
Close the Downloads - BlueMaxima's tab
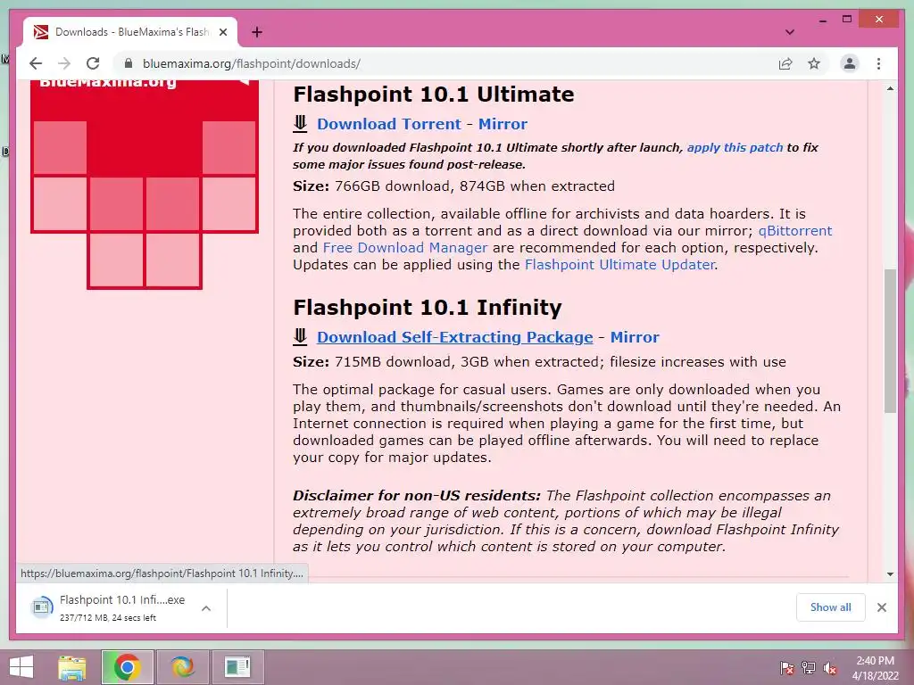pos(222,32)
